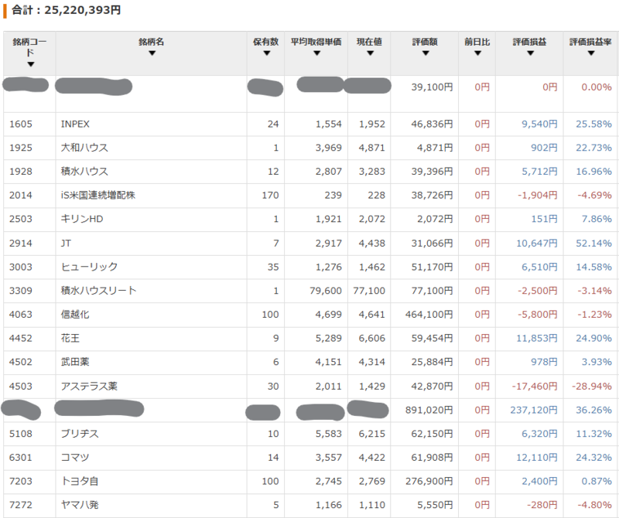The width and height of the screenshot is (619, 518).
Task: Sort by 現在値 column arrow
Action: point(370,53)
